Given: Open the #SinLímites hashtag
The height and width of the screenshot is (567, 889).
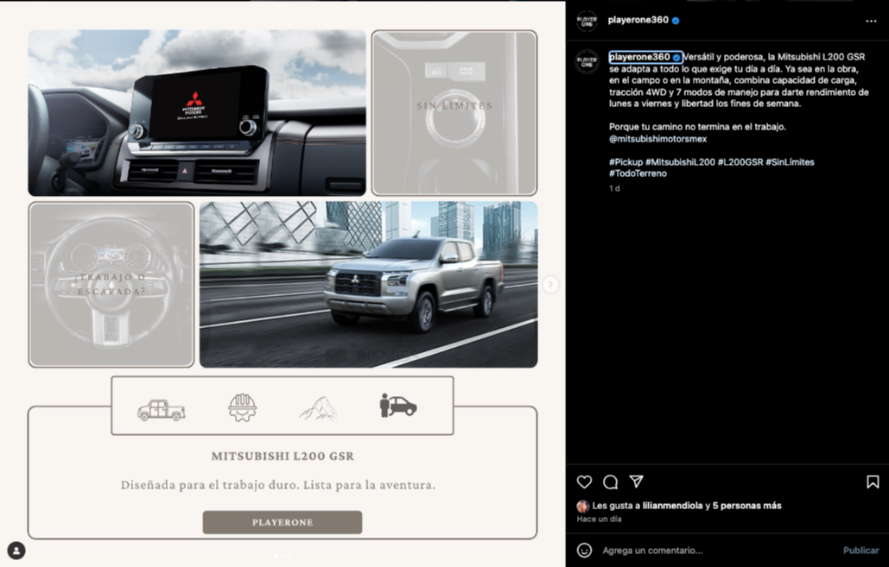Looking at the screenshot, I should coord(790,162).
